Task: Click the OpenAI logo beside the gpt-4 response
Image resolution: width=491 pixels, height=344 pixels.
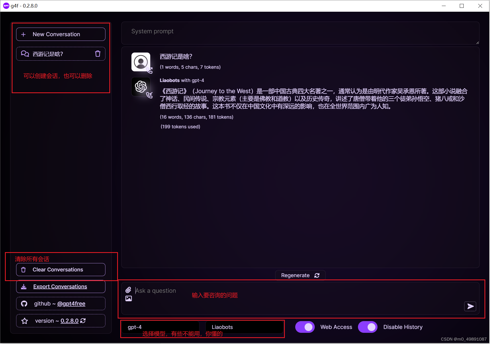Action: tap(141, 87)
